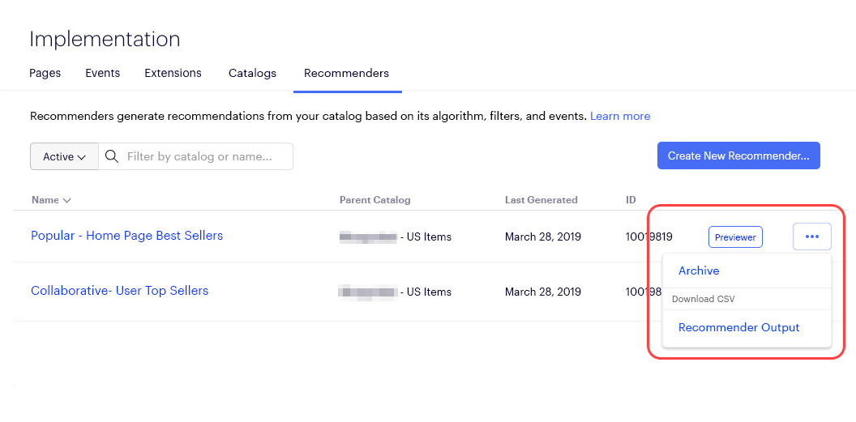Choose Archive from the dropdown menu

coord(699,271)
